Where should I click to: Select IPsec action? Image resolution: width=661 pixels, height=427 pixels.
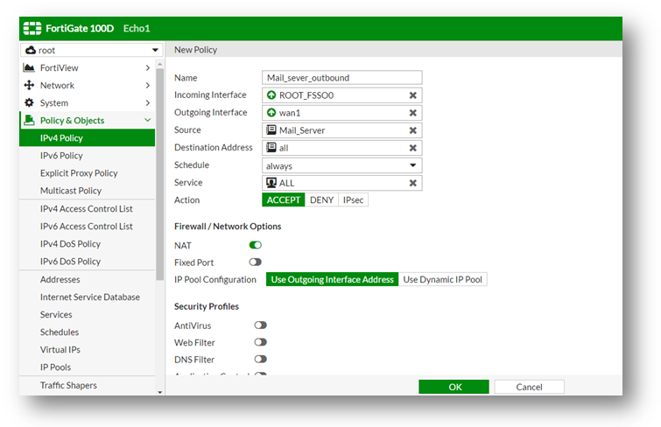[x=354, y=199]
